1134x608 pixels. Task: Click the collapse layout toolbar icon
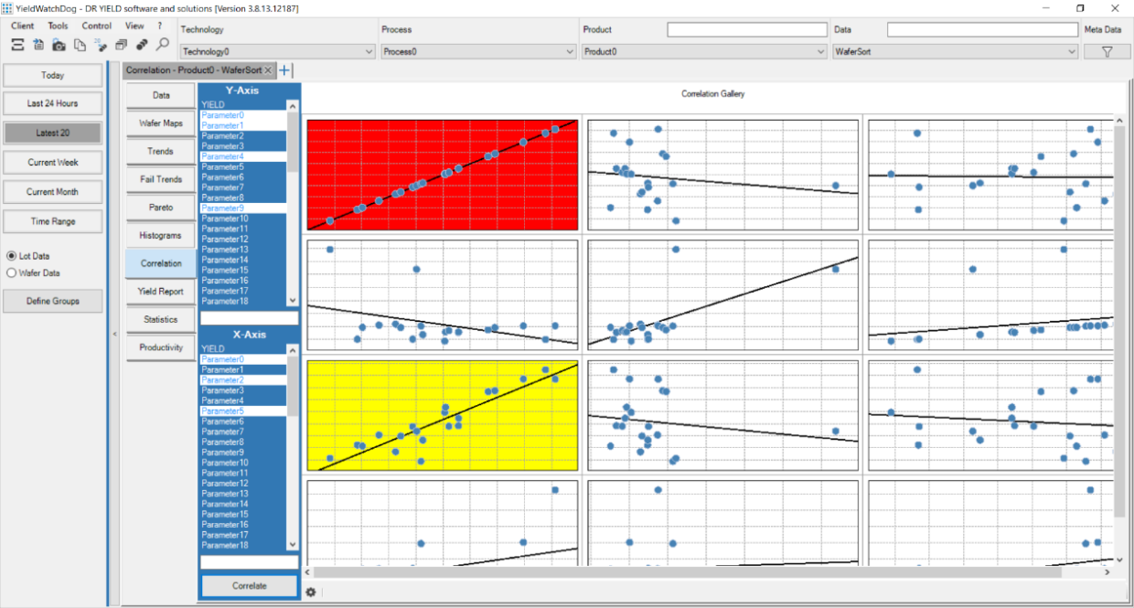coord(17,45)
